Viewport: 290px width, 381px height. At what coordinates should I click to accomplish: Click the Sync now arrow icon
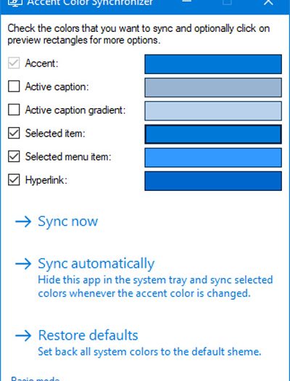(x=23, y=221)
